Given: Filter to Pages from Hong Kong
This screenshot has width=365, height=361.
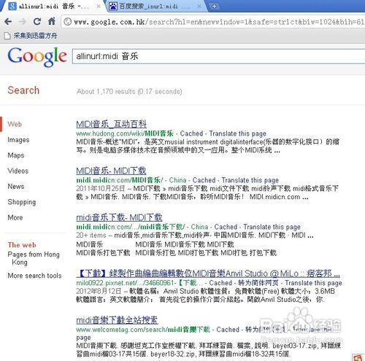Looking at the screenshot, I should tap(34, 258).
